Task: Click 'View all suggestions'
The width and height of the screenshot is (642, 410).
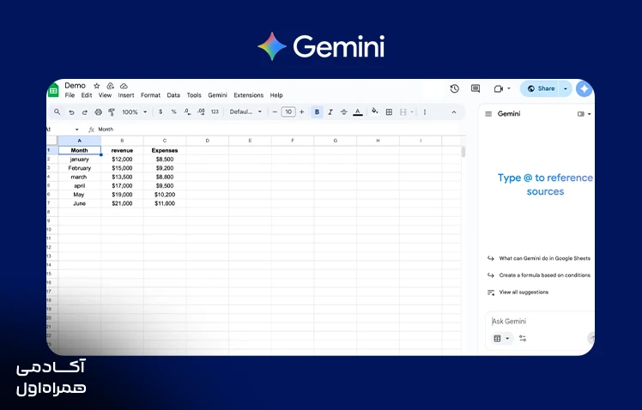Action: point(524,292)
